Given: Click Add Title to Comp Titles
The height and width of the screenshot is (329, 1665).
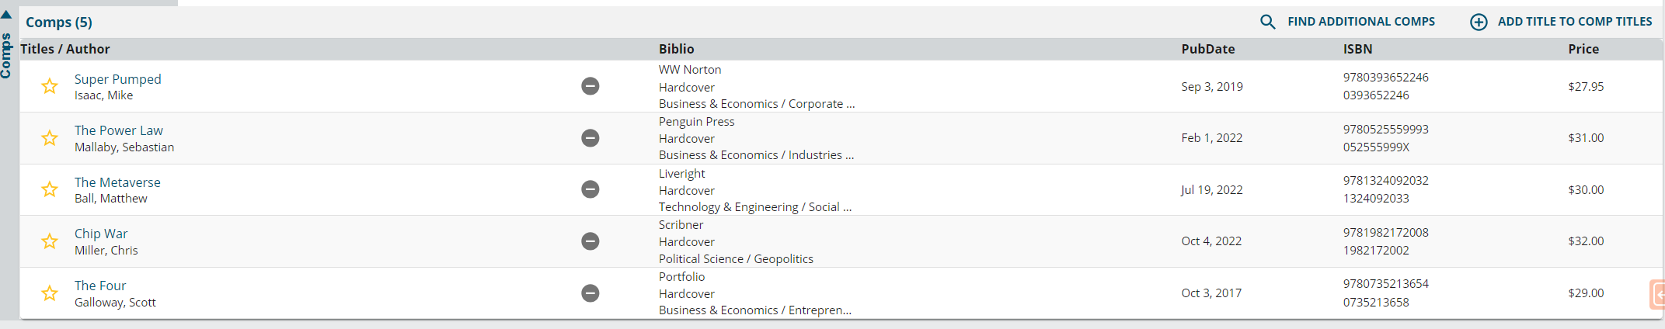Looking at the screenshot, I should pos(1575,22).
